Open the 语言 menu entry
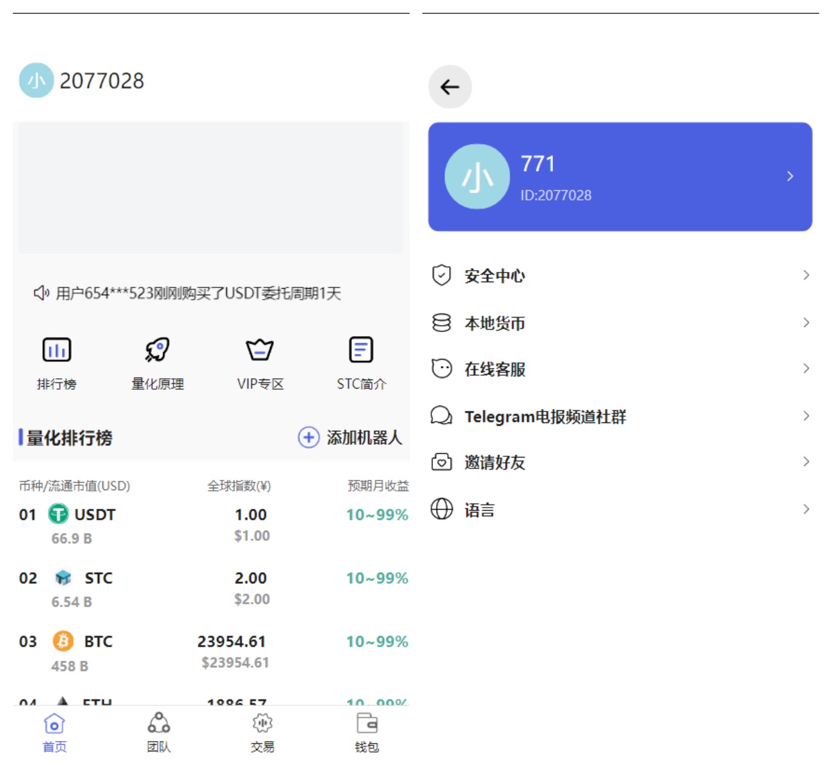 pyautogui.click(x=621, y=509)
